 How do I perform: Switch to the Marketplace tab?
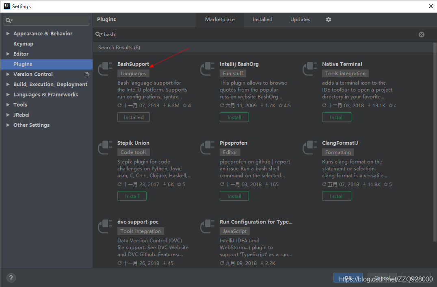pos(220,20)
